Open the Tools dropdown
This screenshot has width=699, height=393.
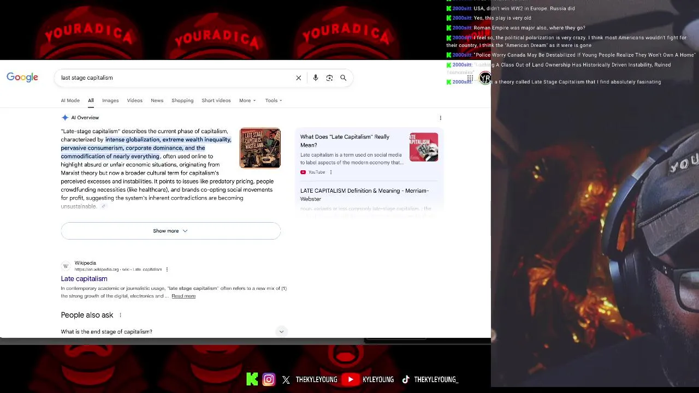pyautogui.click(x=274, y=100)
